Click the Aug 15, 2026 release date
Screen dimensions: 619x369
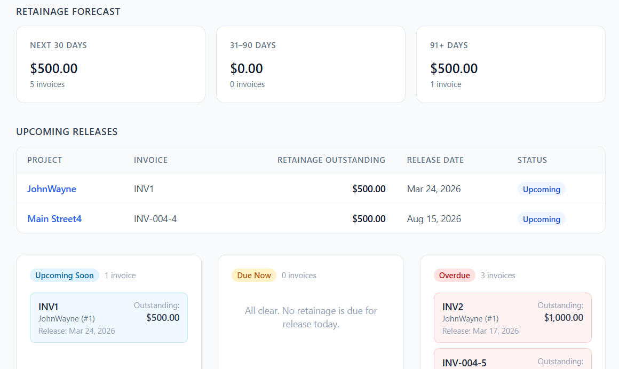pyautogui.click(x=434, y=219)
